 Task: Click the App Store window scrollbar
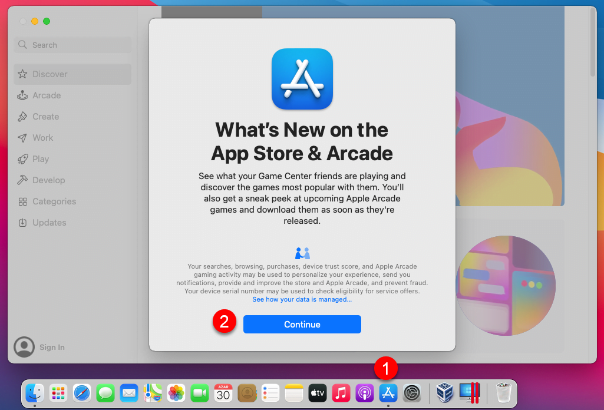pyautogui.click(x=592, y=42)
